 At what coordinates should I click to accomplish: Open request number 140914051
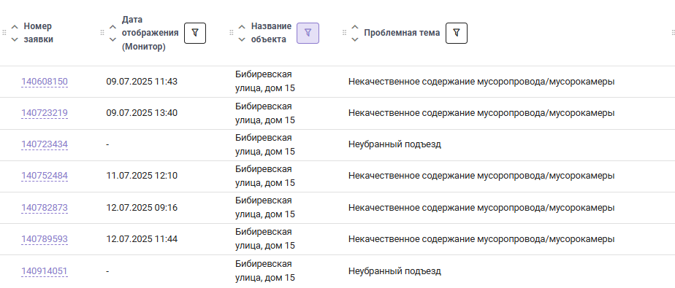click(x=45, y=271)
